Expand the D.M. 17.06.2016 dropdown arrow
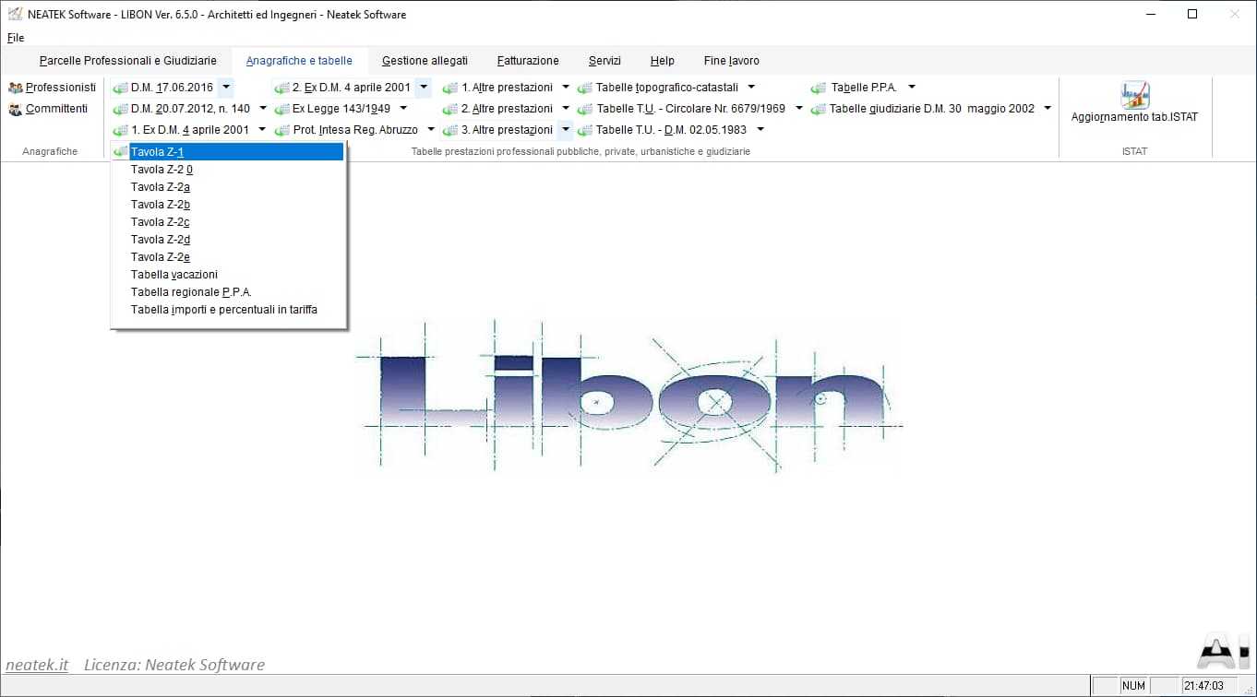Viewport: 1257px width, 697px height. tap(226, 88)
